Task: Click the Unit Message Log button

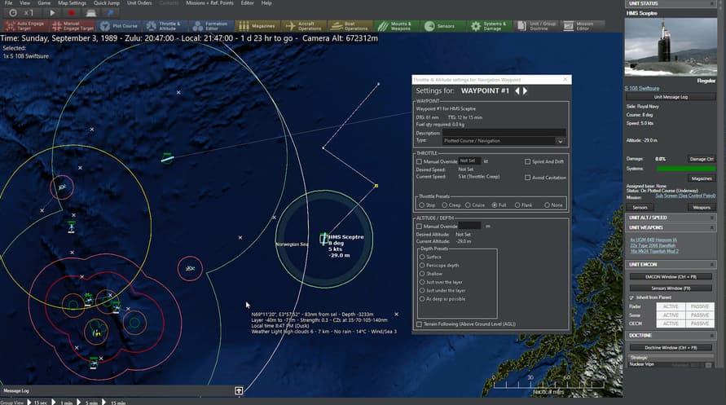Action: click(671, 97)
